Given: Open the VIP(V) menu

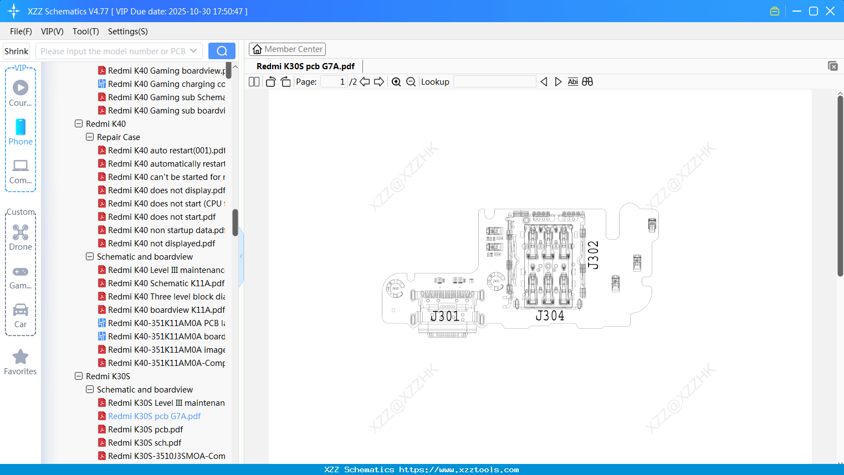Looking at the screenshot, I should point(52,32).
